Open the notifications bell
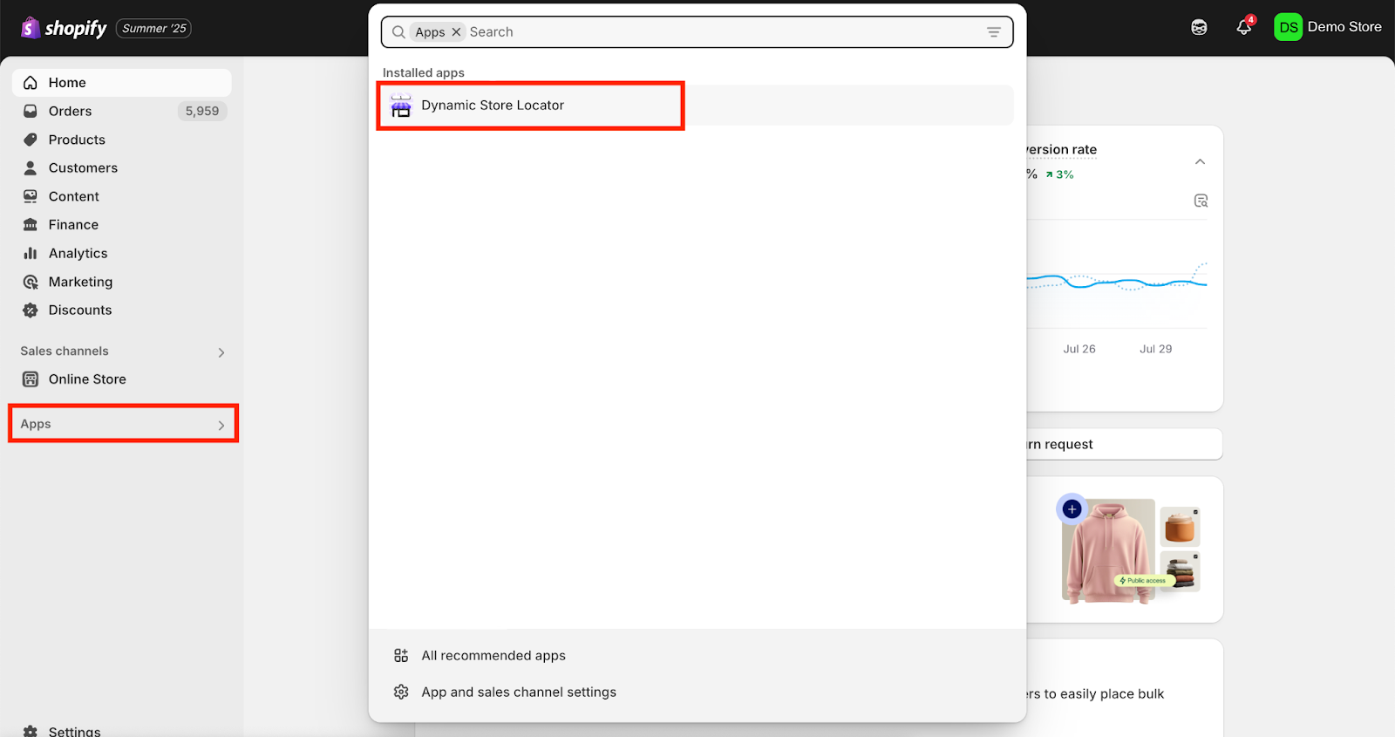The height and width of the screenshot is (737, 1395). coord(1244,27)
